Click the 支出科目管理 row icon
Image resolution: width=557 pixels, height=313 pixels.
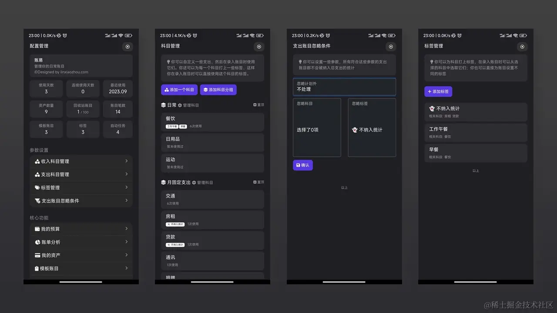coord(37,174)
